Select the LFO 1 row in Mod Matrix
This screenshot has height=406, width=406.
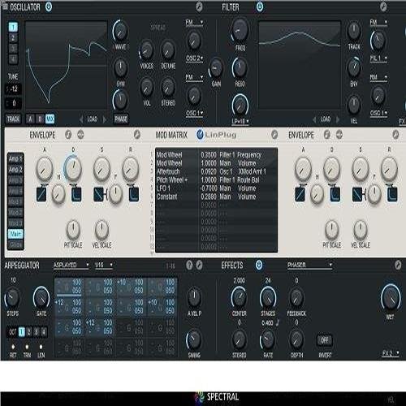[216, 188]
